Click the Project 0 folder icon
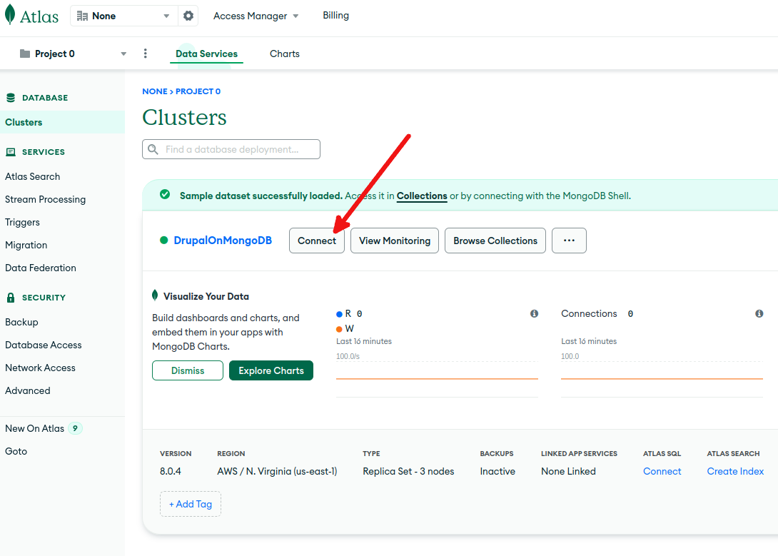Screen dimensions: 778x556 pyautogui.click(x=25, y=54)
